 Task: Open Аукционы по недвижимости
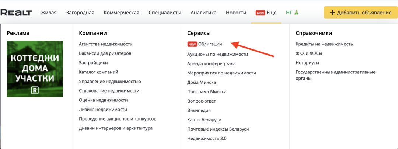(217, 54)
